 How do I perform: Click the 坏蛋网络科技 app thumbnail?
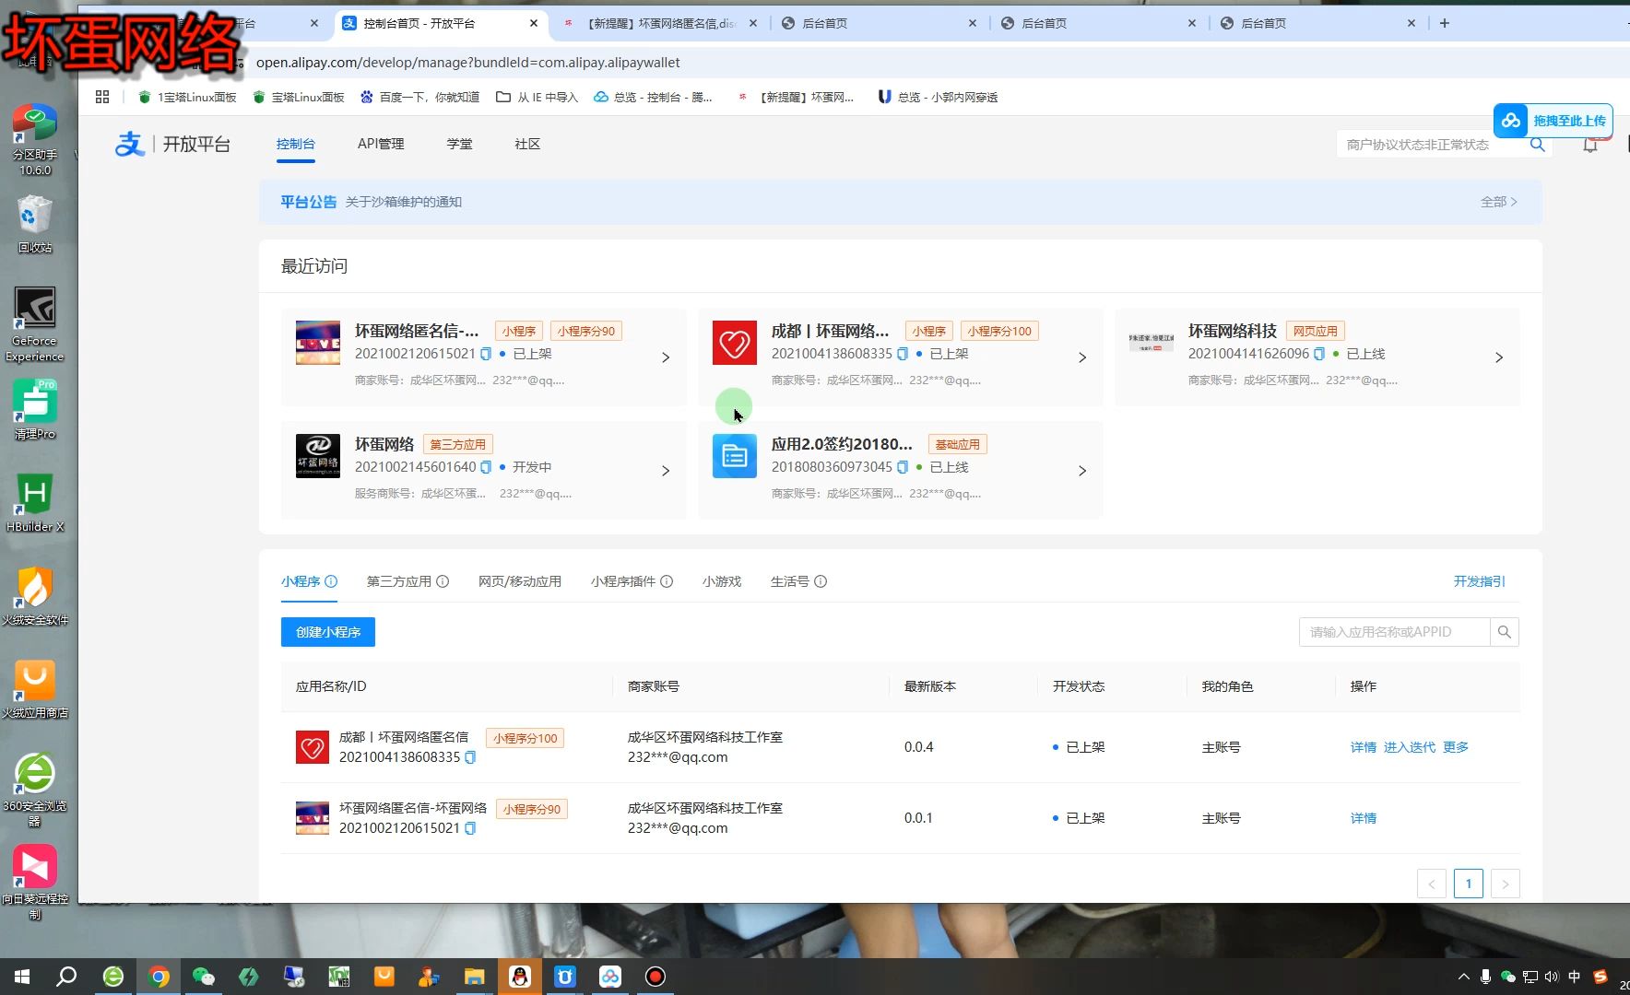(x=1151, y=343)
